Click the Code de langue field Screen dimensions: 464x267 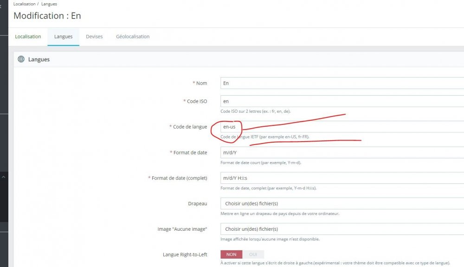(x=342, y=127)
